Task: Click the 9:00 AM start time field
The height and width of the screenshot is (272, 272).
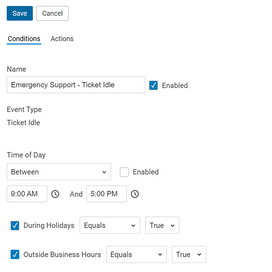Action: [27, 194]
